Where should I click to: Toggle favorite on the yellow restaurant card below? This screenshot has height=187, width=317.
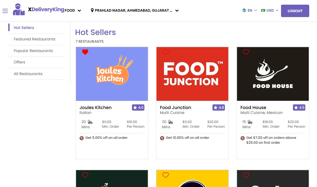point(166,175)
